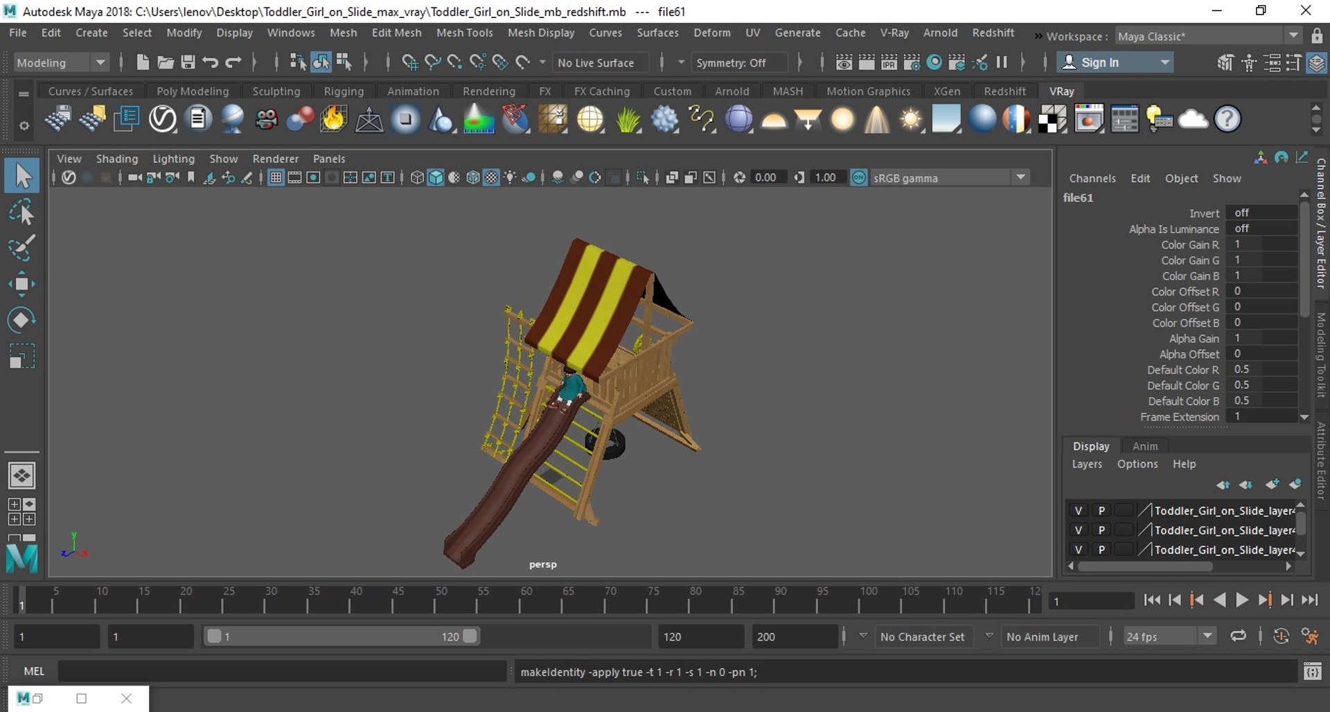Toggle playback P of first Toddler_Girl_on_Slide layer
The image size is (1330, 712).
pos(1101,510)
